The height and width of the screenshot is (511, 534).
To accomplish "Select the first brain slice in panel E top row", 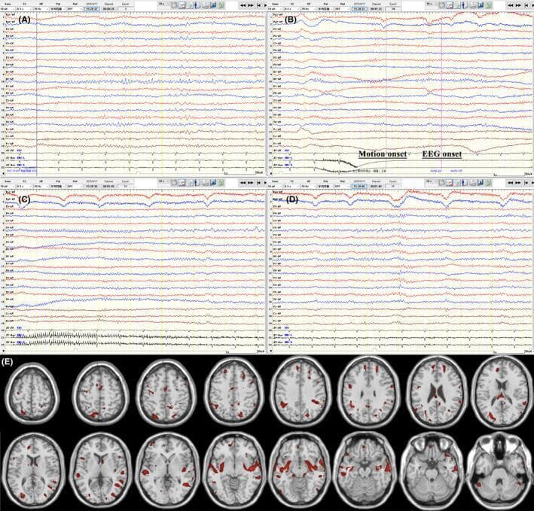I will 32,393.
